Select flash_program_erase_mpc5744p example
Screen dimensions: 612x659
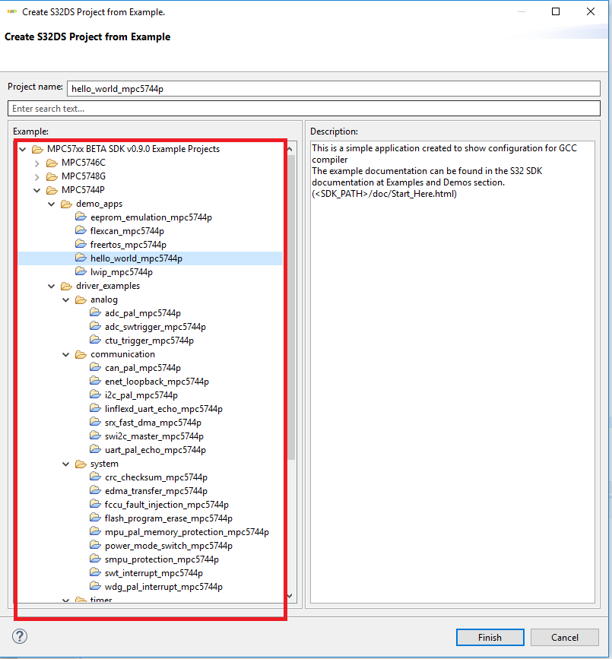pyautogui.click(x=169, y=518)
